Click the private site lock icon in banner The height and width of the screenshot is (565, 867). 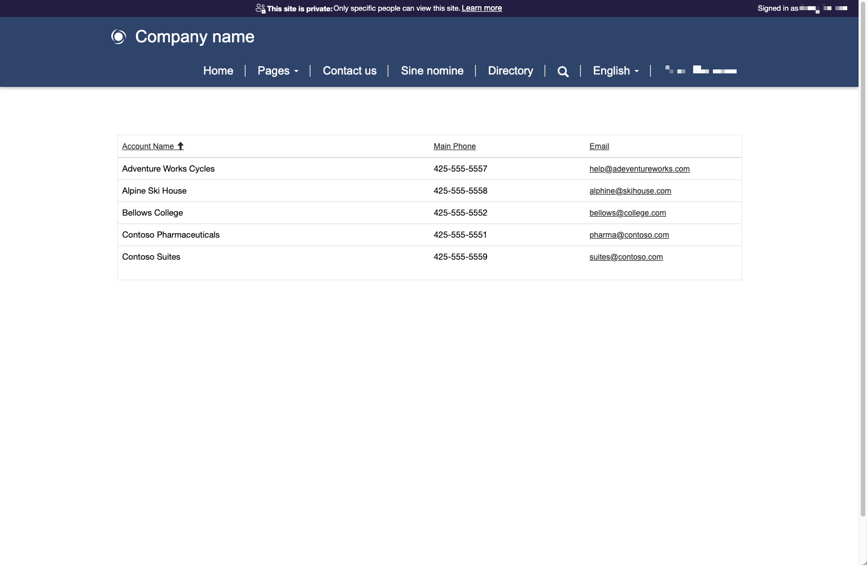coord(261,8)
